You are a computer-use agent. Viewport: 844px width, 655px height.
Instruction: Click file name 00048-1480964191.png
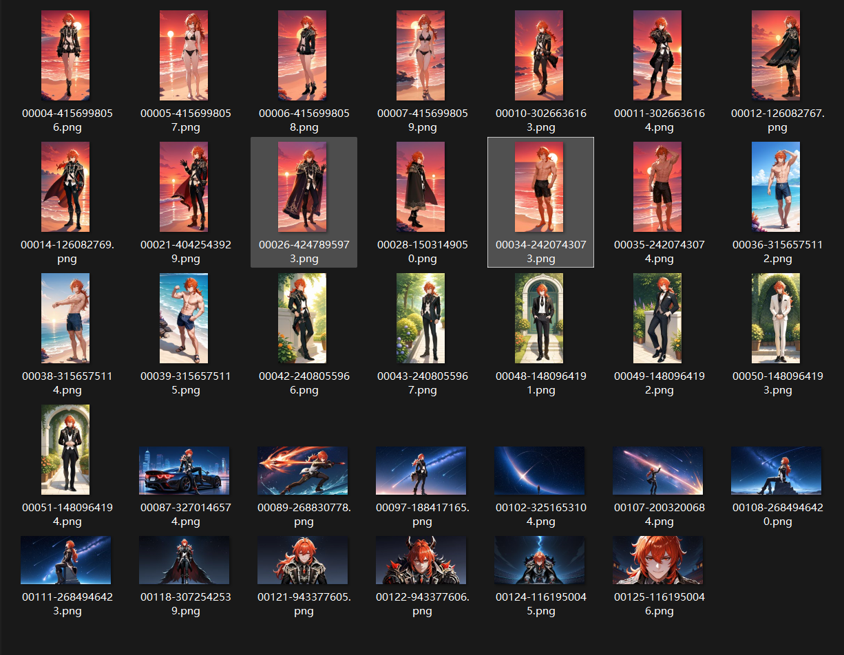(540, 383)
